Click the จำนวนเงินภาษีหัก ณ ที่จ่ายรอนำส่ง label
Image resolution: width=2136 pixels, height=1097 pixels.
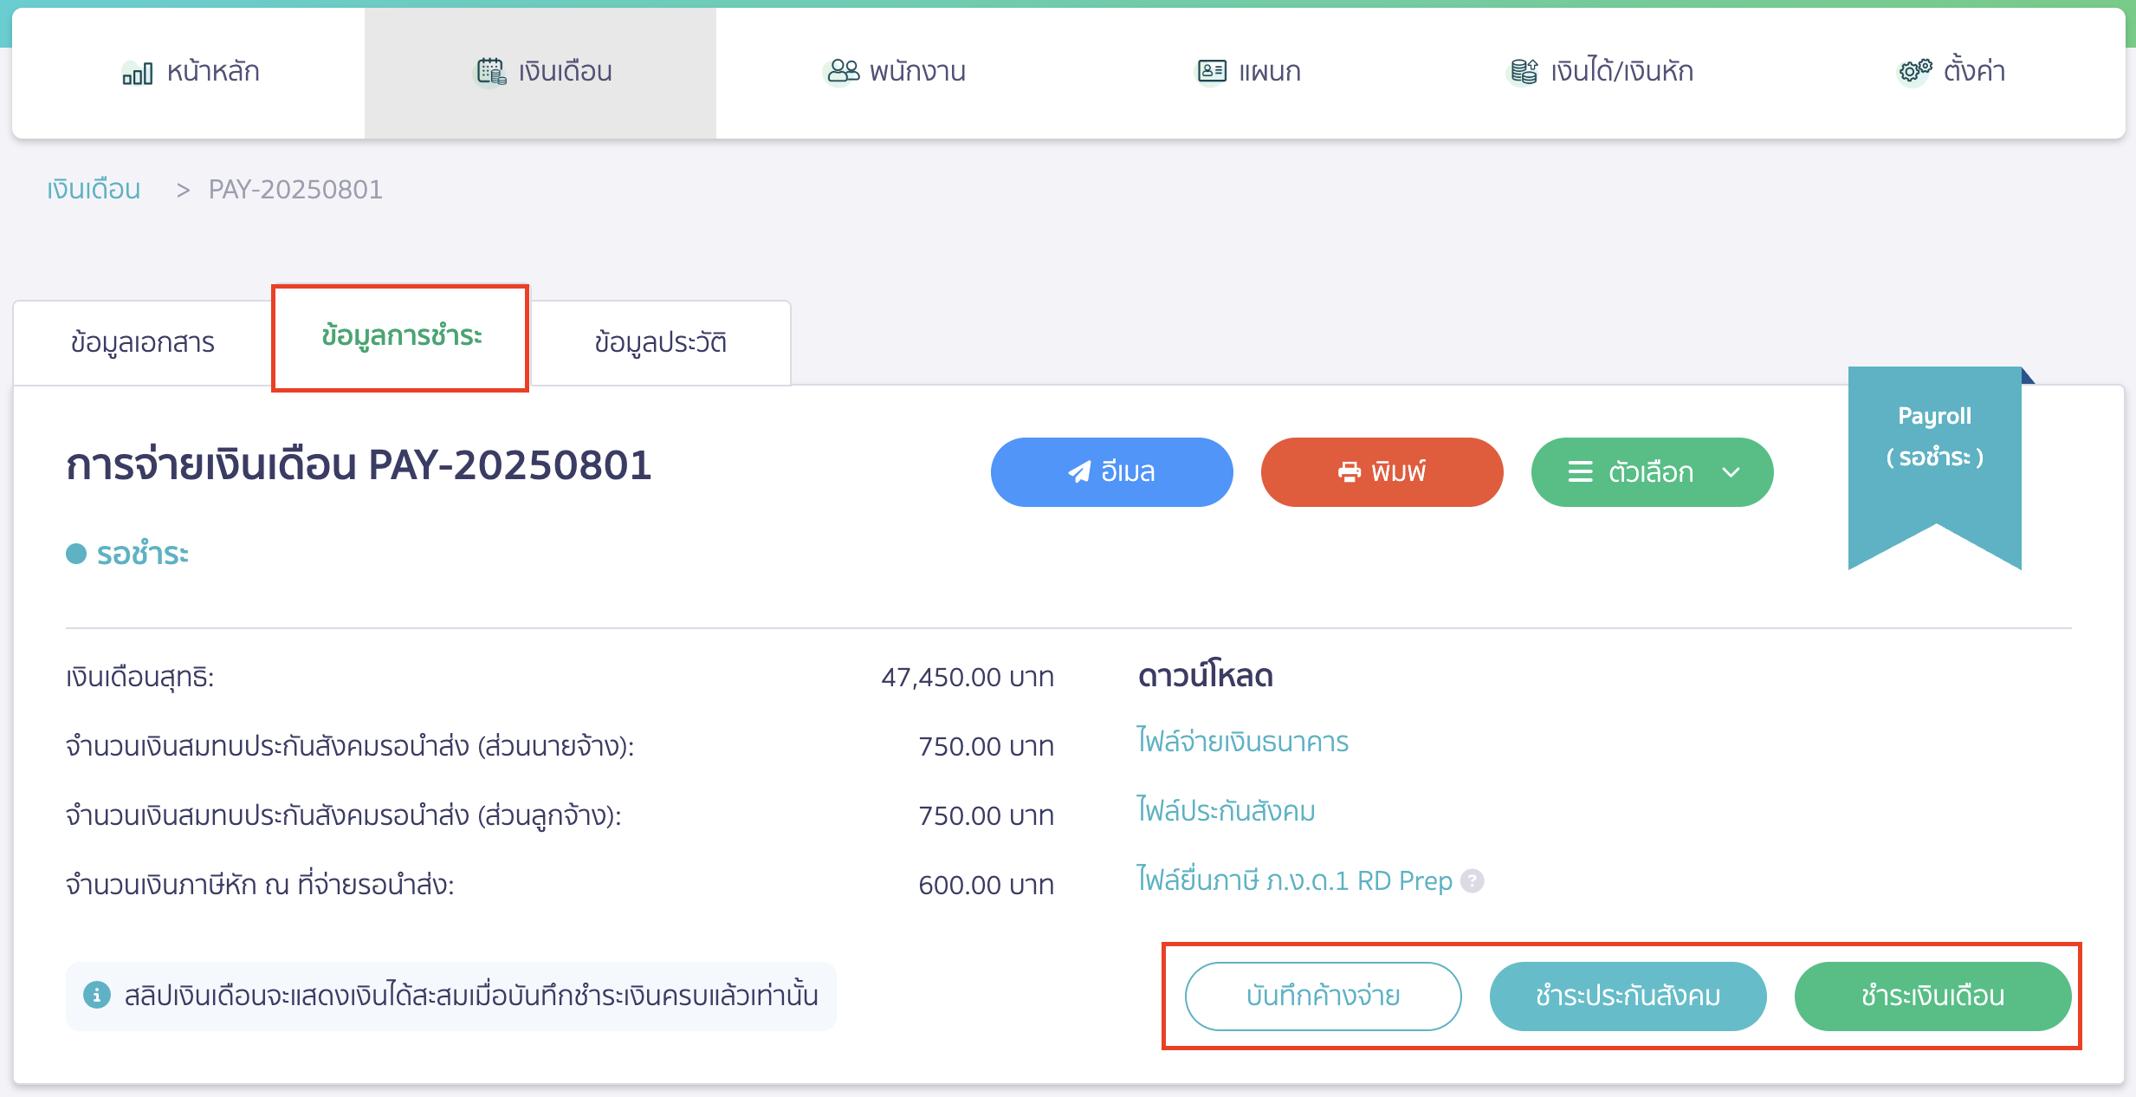[260, 885]
